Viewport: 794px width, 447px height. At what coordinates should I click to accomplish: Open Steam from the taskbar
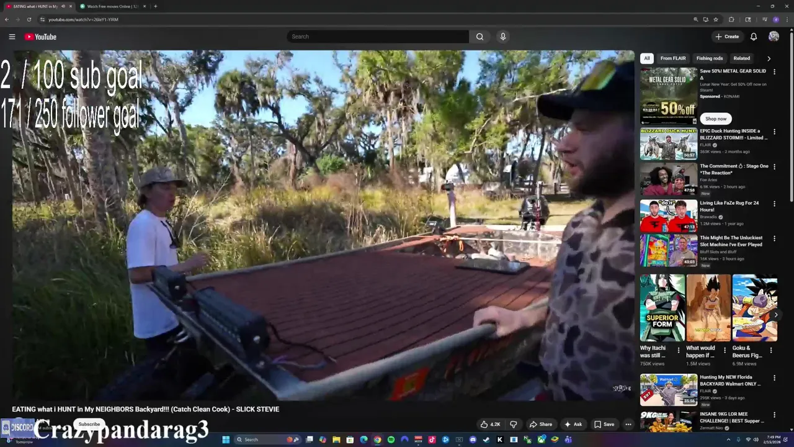pyautogui.click(x=486, y=440)
